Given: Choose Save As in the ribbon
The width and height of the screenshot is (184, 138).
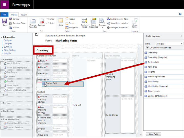Looking at the screenshot, I should 14,19.
